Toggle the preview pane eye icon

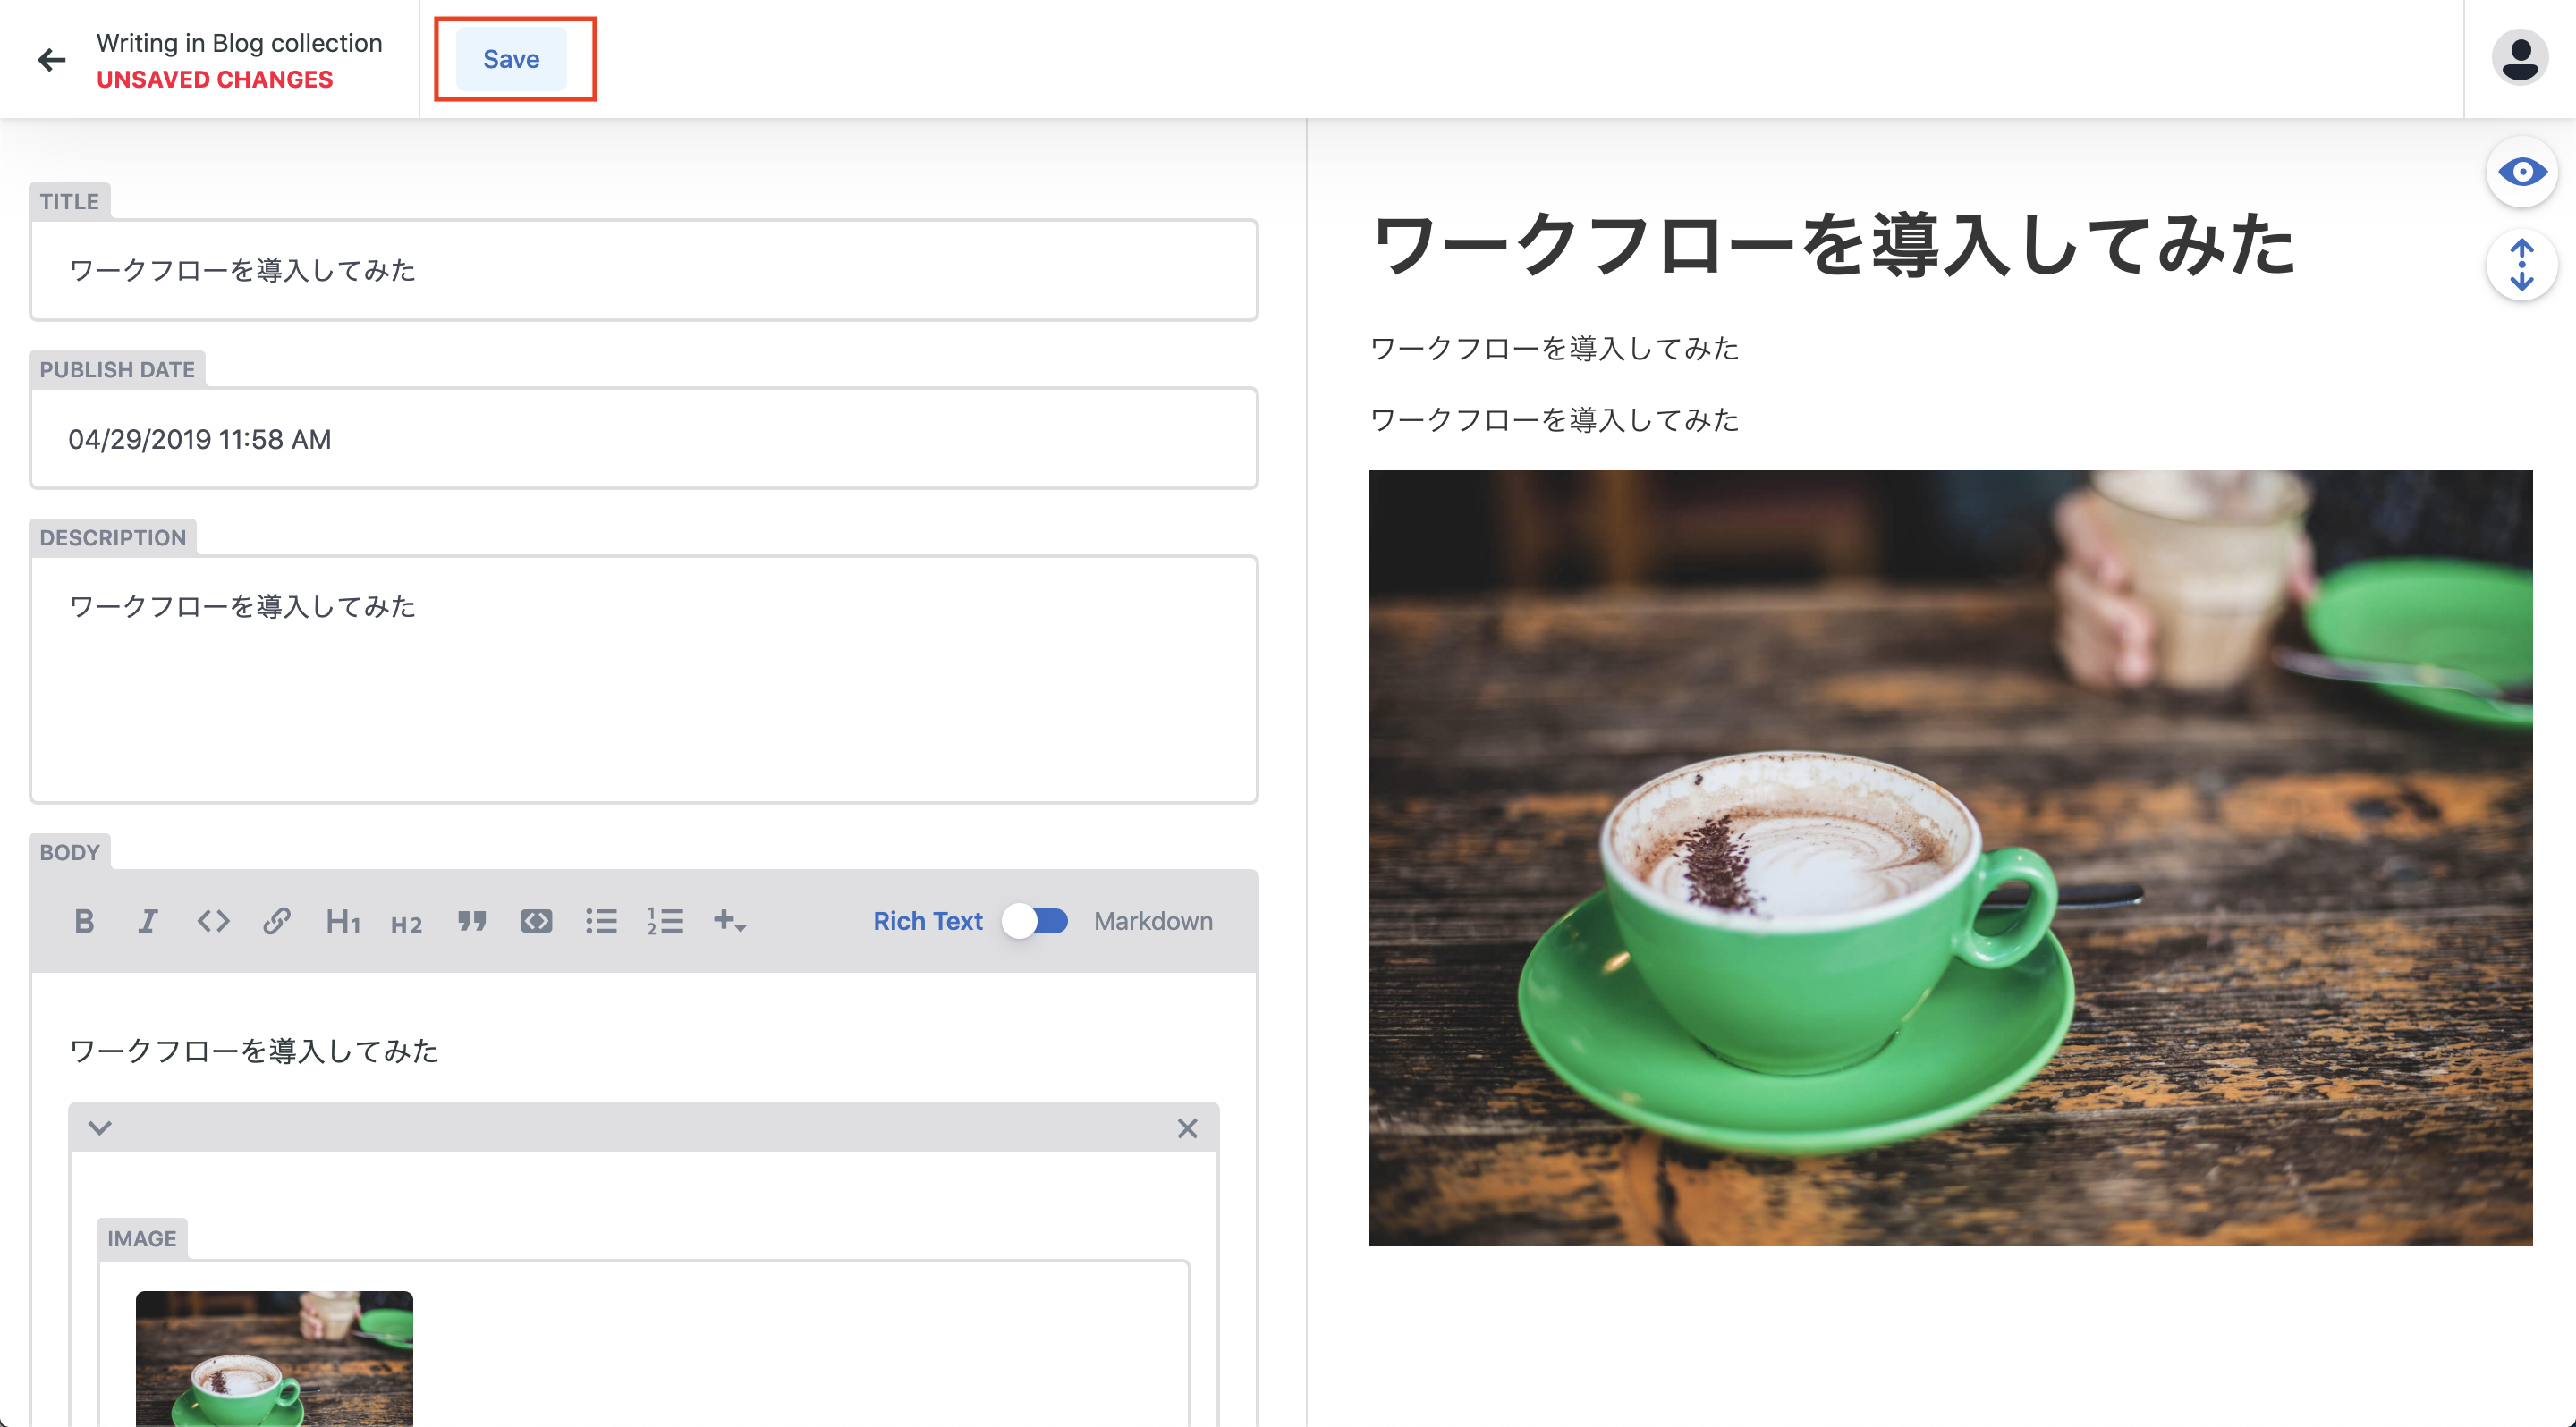[x=2521, y=171]
